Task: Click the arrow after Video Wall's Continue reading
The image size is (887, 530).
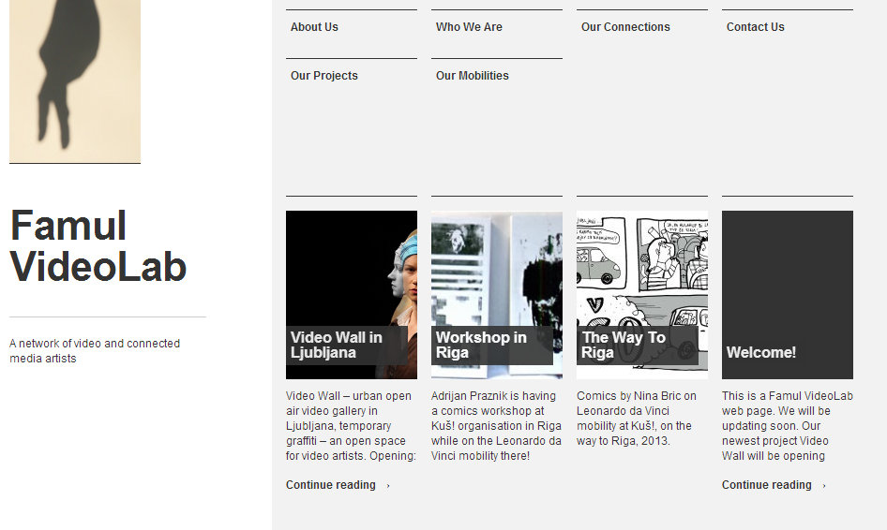Action: (388, 486)
